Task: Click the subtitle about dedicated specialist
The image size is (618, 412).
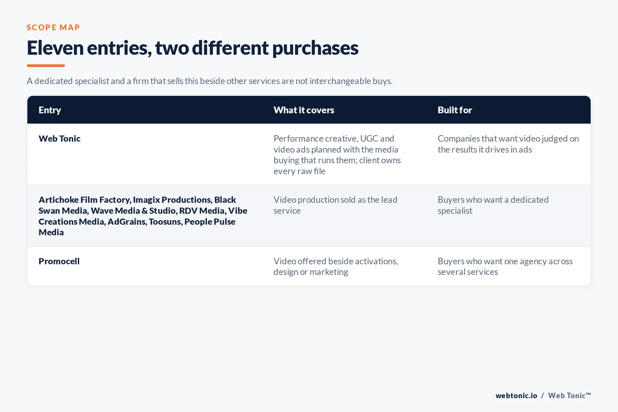Action: tap(209, 81)
